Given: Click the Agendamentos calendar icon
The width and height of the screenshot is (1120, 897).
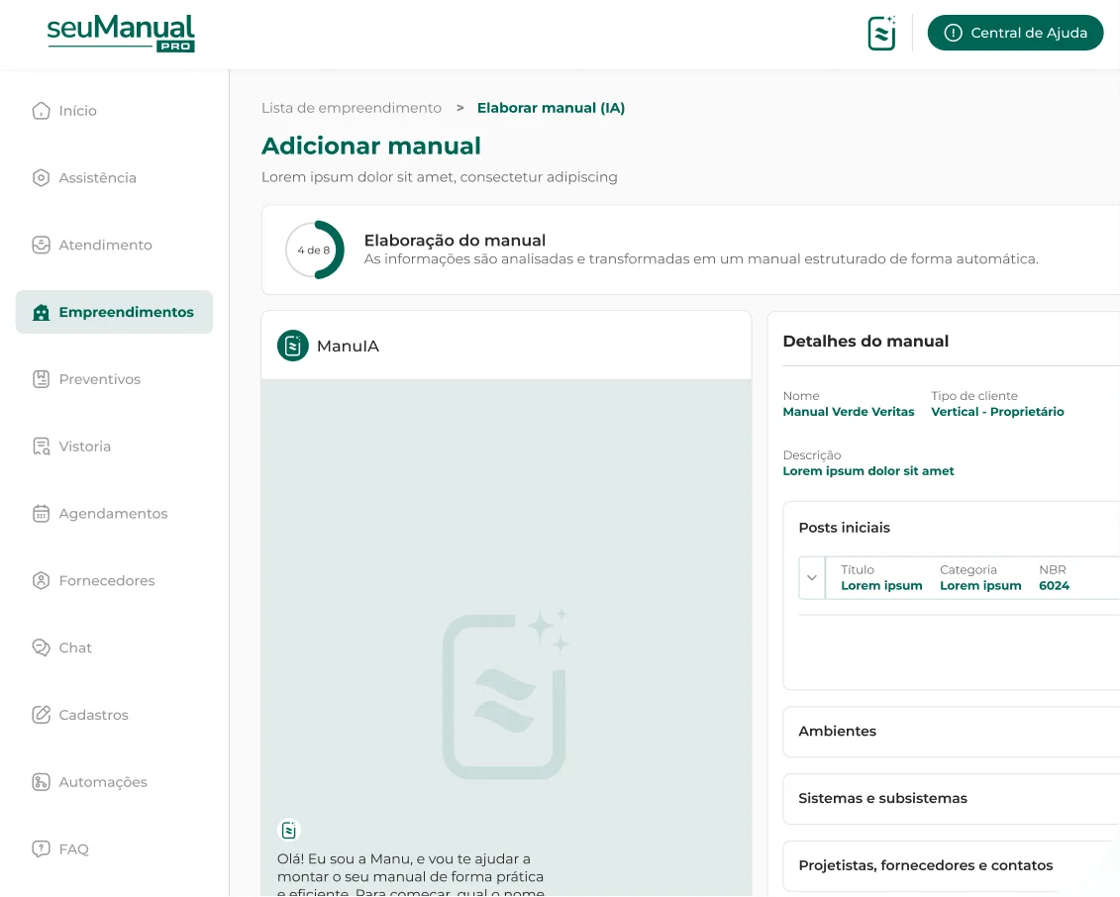Looking at the screenshot, I should [42, 514].
